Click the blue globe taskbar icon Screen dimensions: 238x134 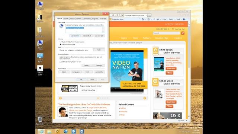66,131
